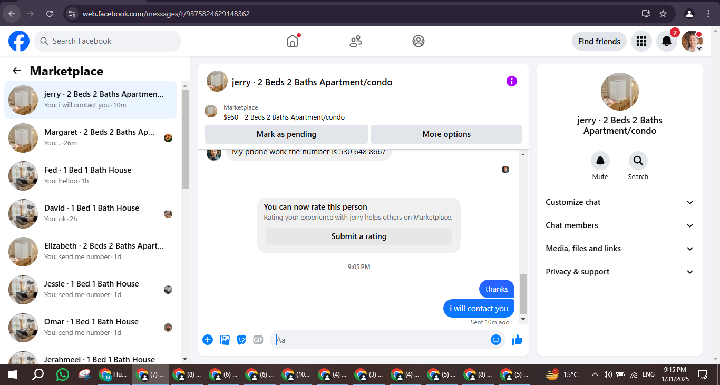Image resolution: width=720 pixels, height=385 pixels.
Task: Select the Fed 1 Bed 1 Bath House chat
Action: point(90,176)
